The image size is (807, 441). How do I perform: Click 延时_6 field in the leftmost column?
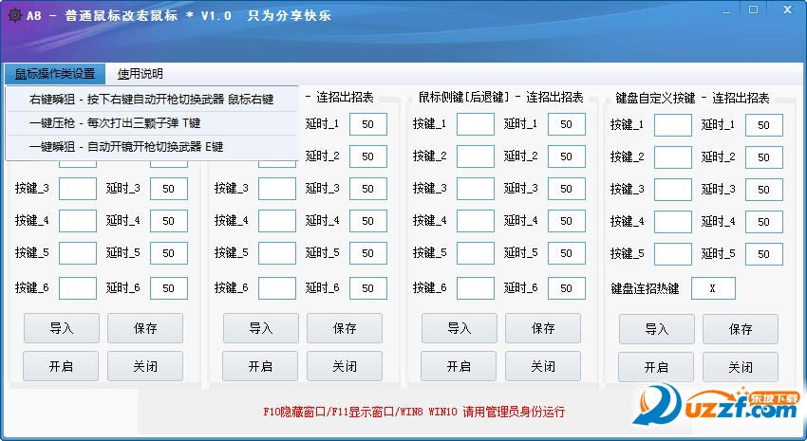click(169, 288)
